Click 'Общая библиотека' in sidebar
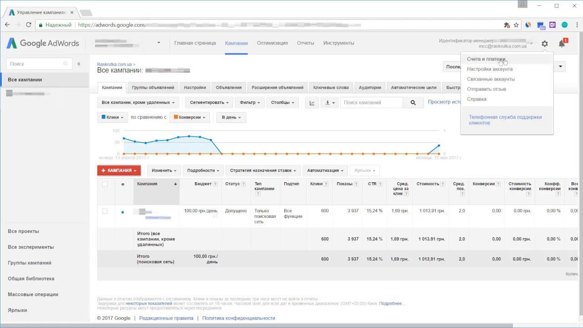This screenshot has height=328, width=583. point(31,279)
